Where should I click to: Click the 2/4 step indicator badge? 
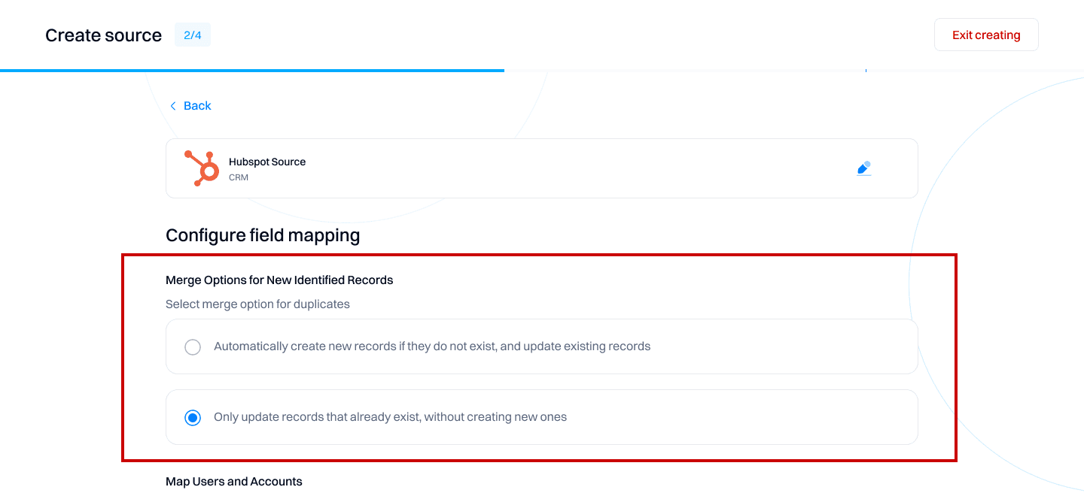tap(193, 35)
